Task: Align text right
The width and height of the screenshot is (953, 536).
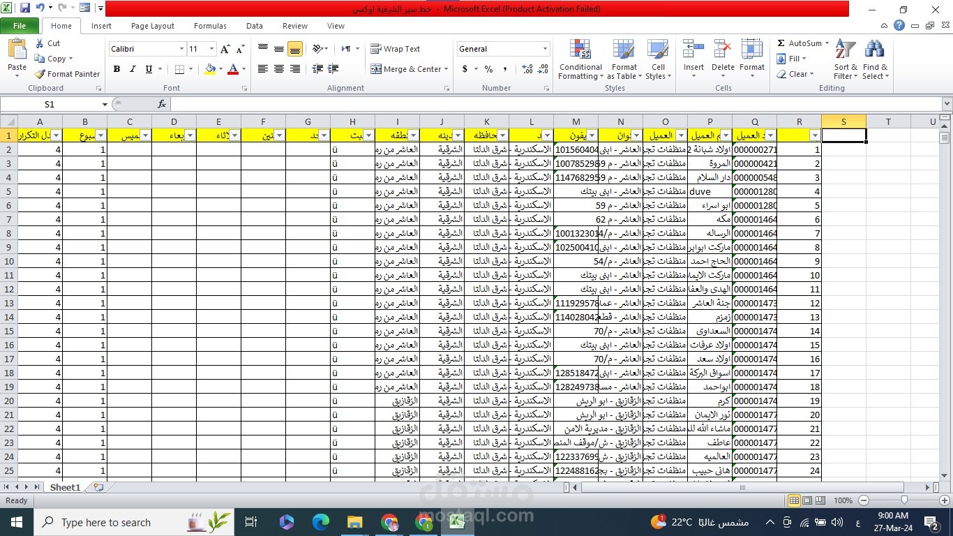Action: coord(295,69)
